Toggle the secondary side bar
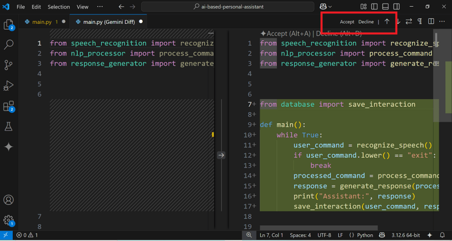Screen dimensions: 452x241 coord(396,7)
